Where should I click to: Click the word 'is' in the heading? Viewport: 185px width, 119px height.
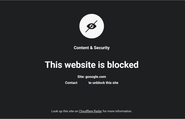click(101, 65)
